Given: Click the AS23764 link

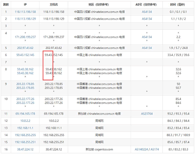Looking at the screenshot, I should coord(147,114).
